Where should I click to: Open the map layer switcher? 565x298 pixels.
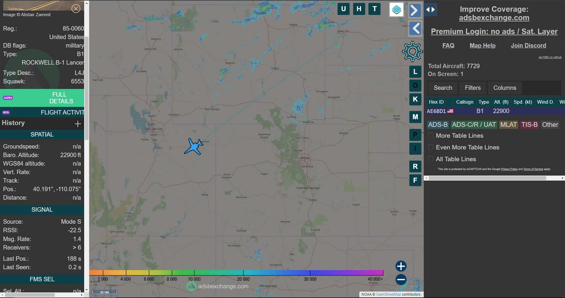(x=396, y=10)
